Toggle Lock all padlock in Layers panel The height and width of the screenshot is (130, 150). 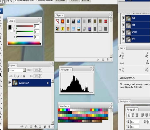click(x=24, y=76)
